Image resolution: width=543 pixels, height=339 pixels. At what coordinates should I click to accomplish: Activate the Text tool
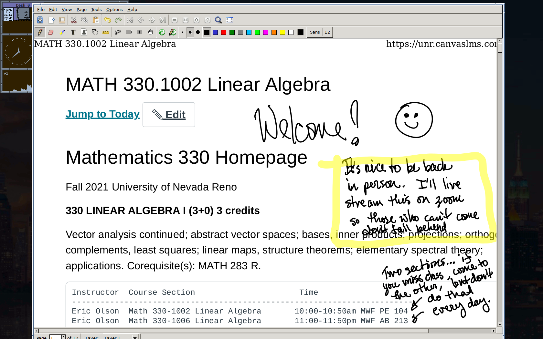click(x=73, y=32)
